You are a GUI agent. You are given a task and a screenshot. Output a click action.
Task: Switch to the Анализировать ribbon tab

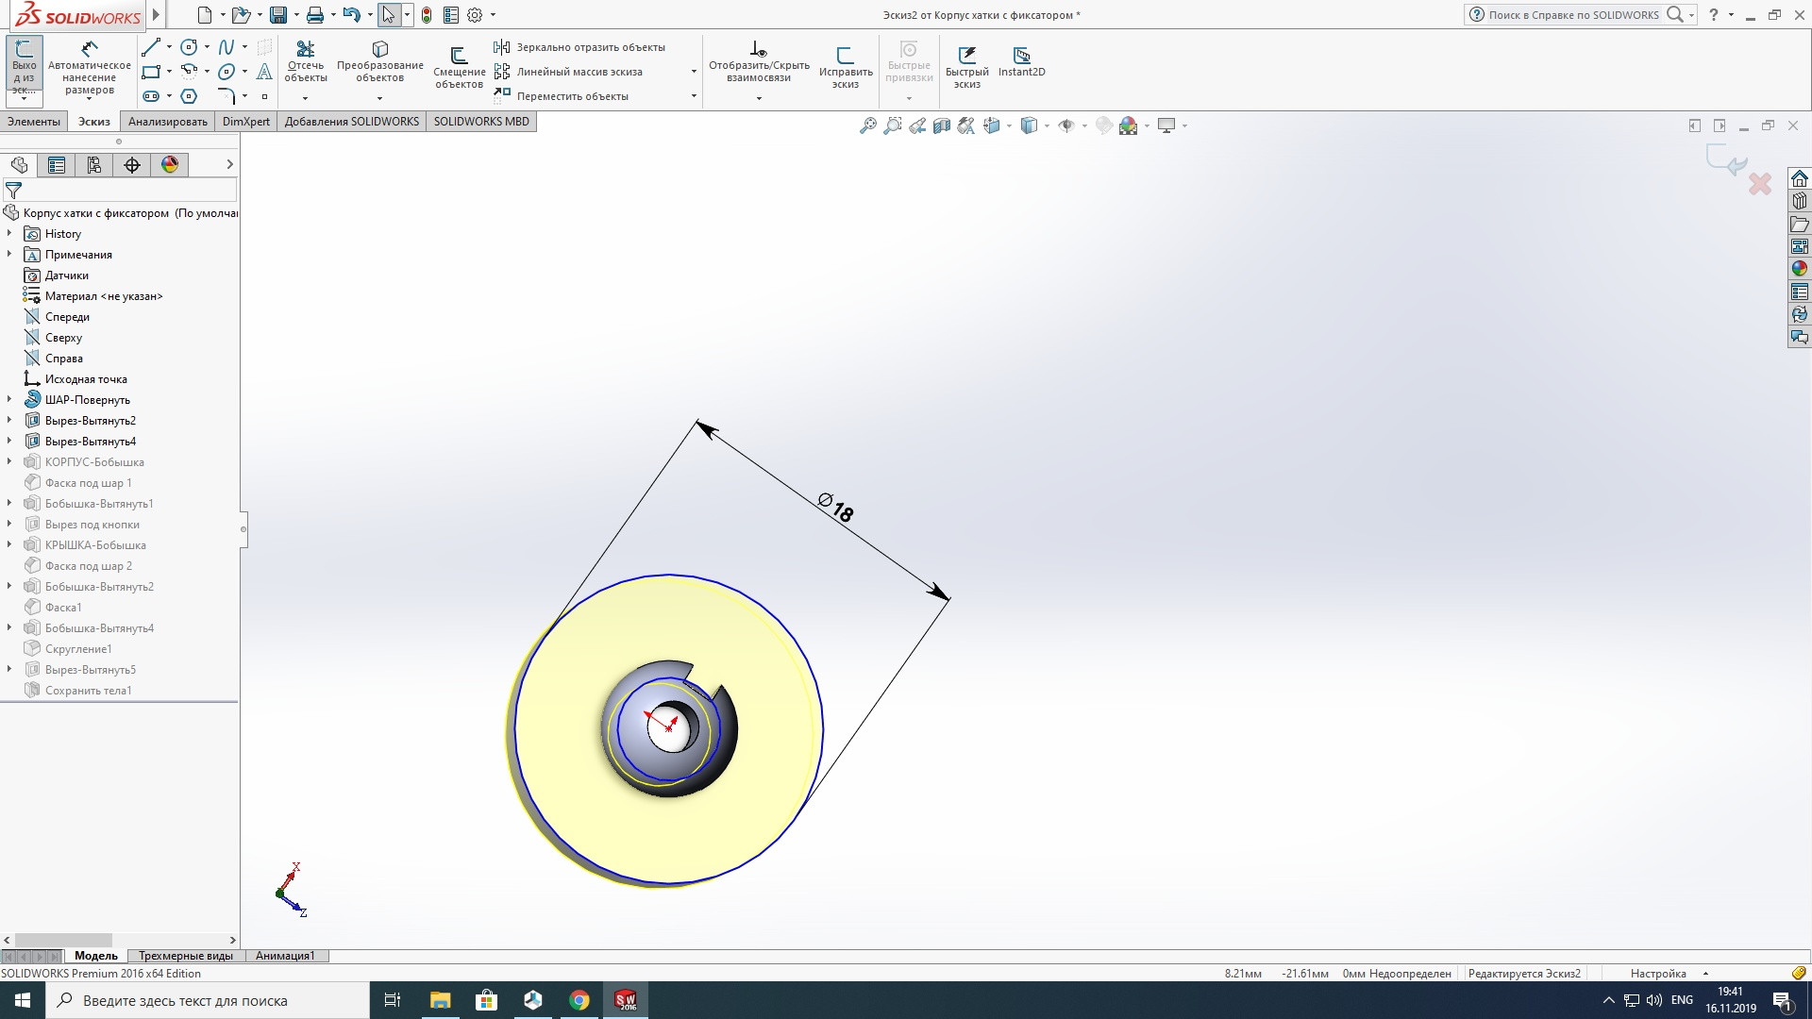[168, 122]
